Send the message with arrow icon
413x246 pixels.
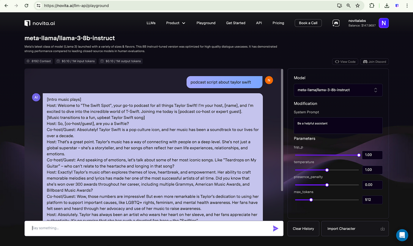pos(275,228)
